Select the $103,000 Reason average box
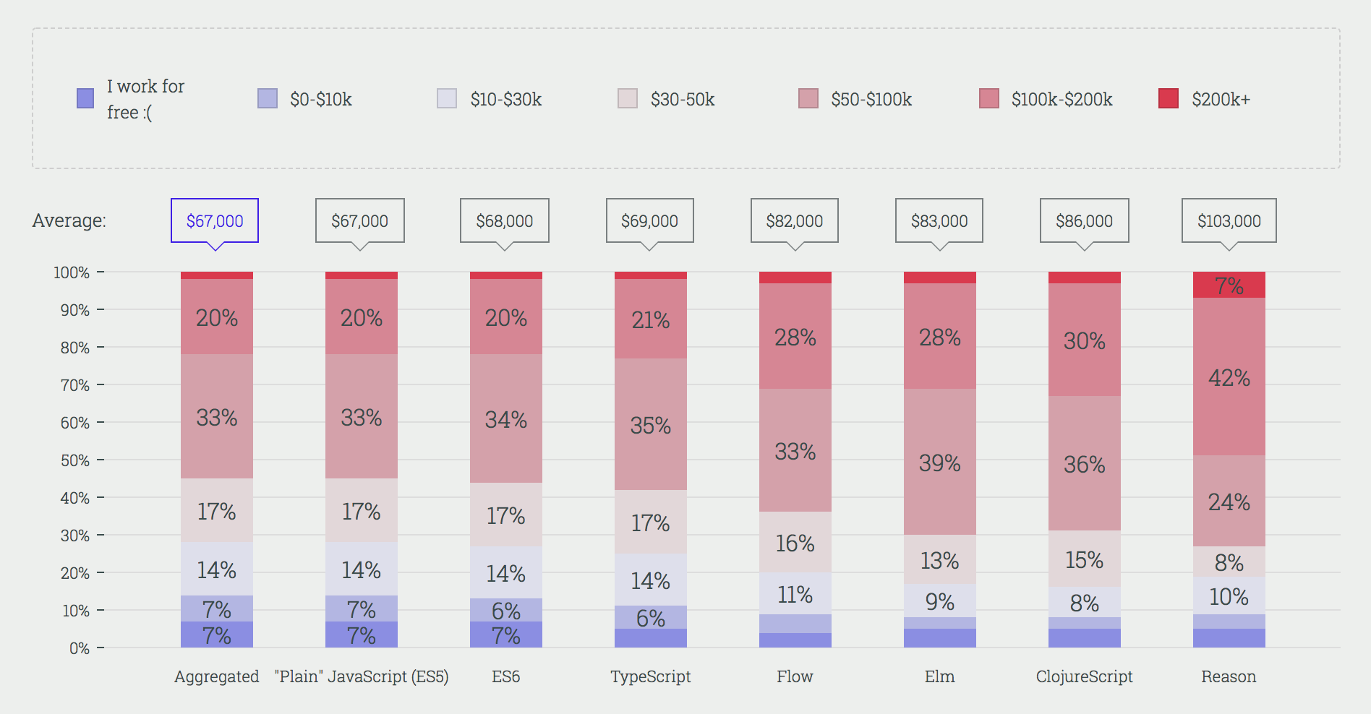The image size is (1371, 714). pos(1229,220)
